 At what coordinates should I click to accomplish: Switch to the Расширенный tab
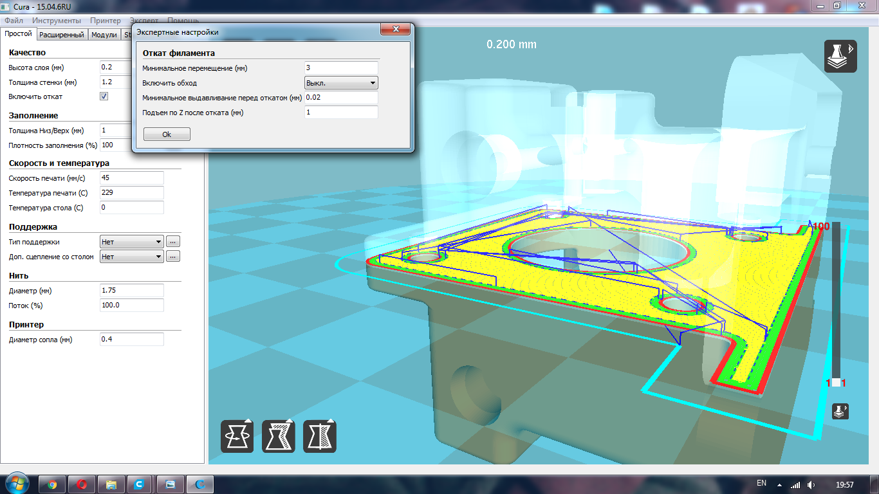pyautogui.click(x=61, y=35)
